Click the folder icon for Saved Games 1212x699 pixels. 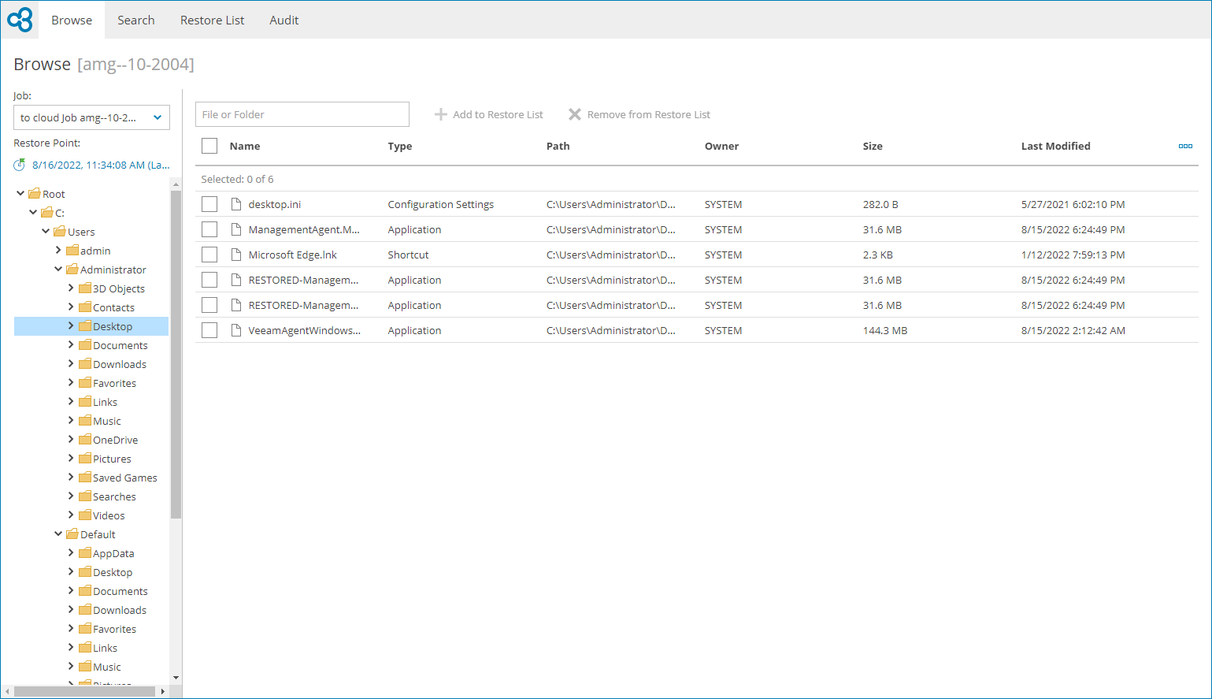tap(85, 477)
